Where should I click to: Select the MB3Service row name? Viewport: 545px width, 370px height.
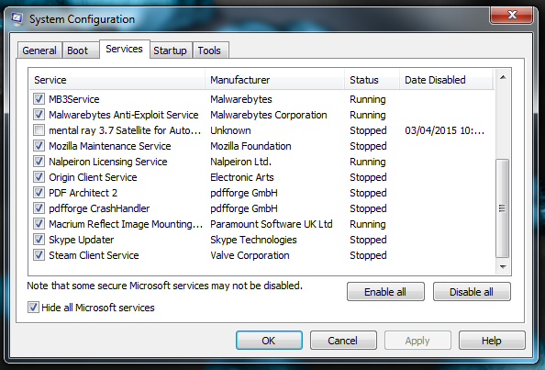pyautogui.click(x=74, y=99)
